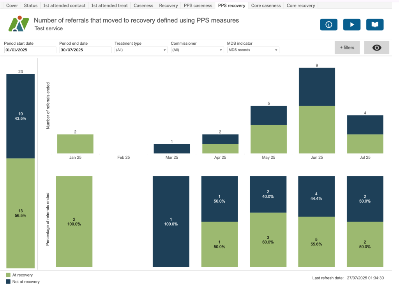Open the Commissioner dropdown
The height and width of the screenshot is (289, 399).
tap(197, 50)
